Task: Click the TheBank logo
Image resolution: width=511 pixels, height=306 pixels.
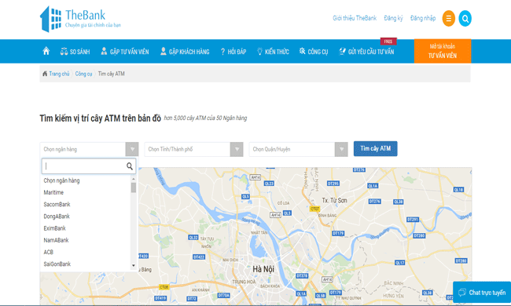Action: tap(80, 19)
